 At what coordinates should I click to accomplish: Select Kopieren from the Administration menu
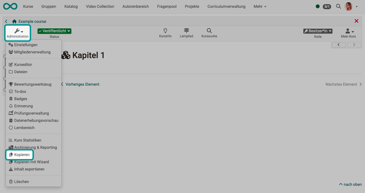[x=22, y=155]
